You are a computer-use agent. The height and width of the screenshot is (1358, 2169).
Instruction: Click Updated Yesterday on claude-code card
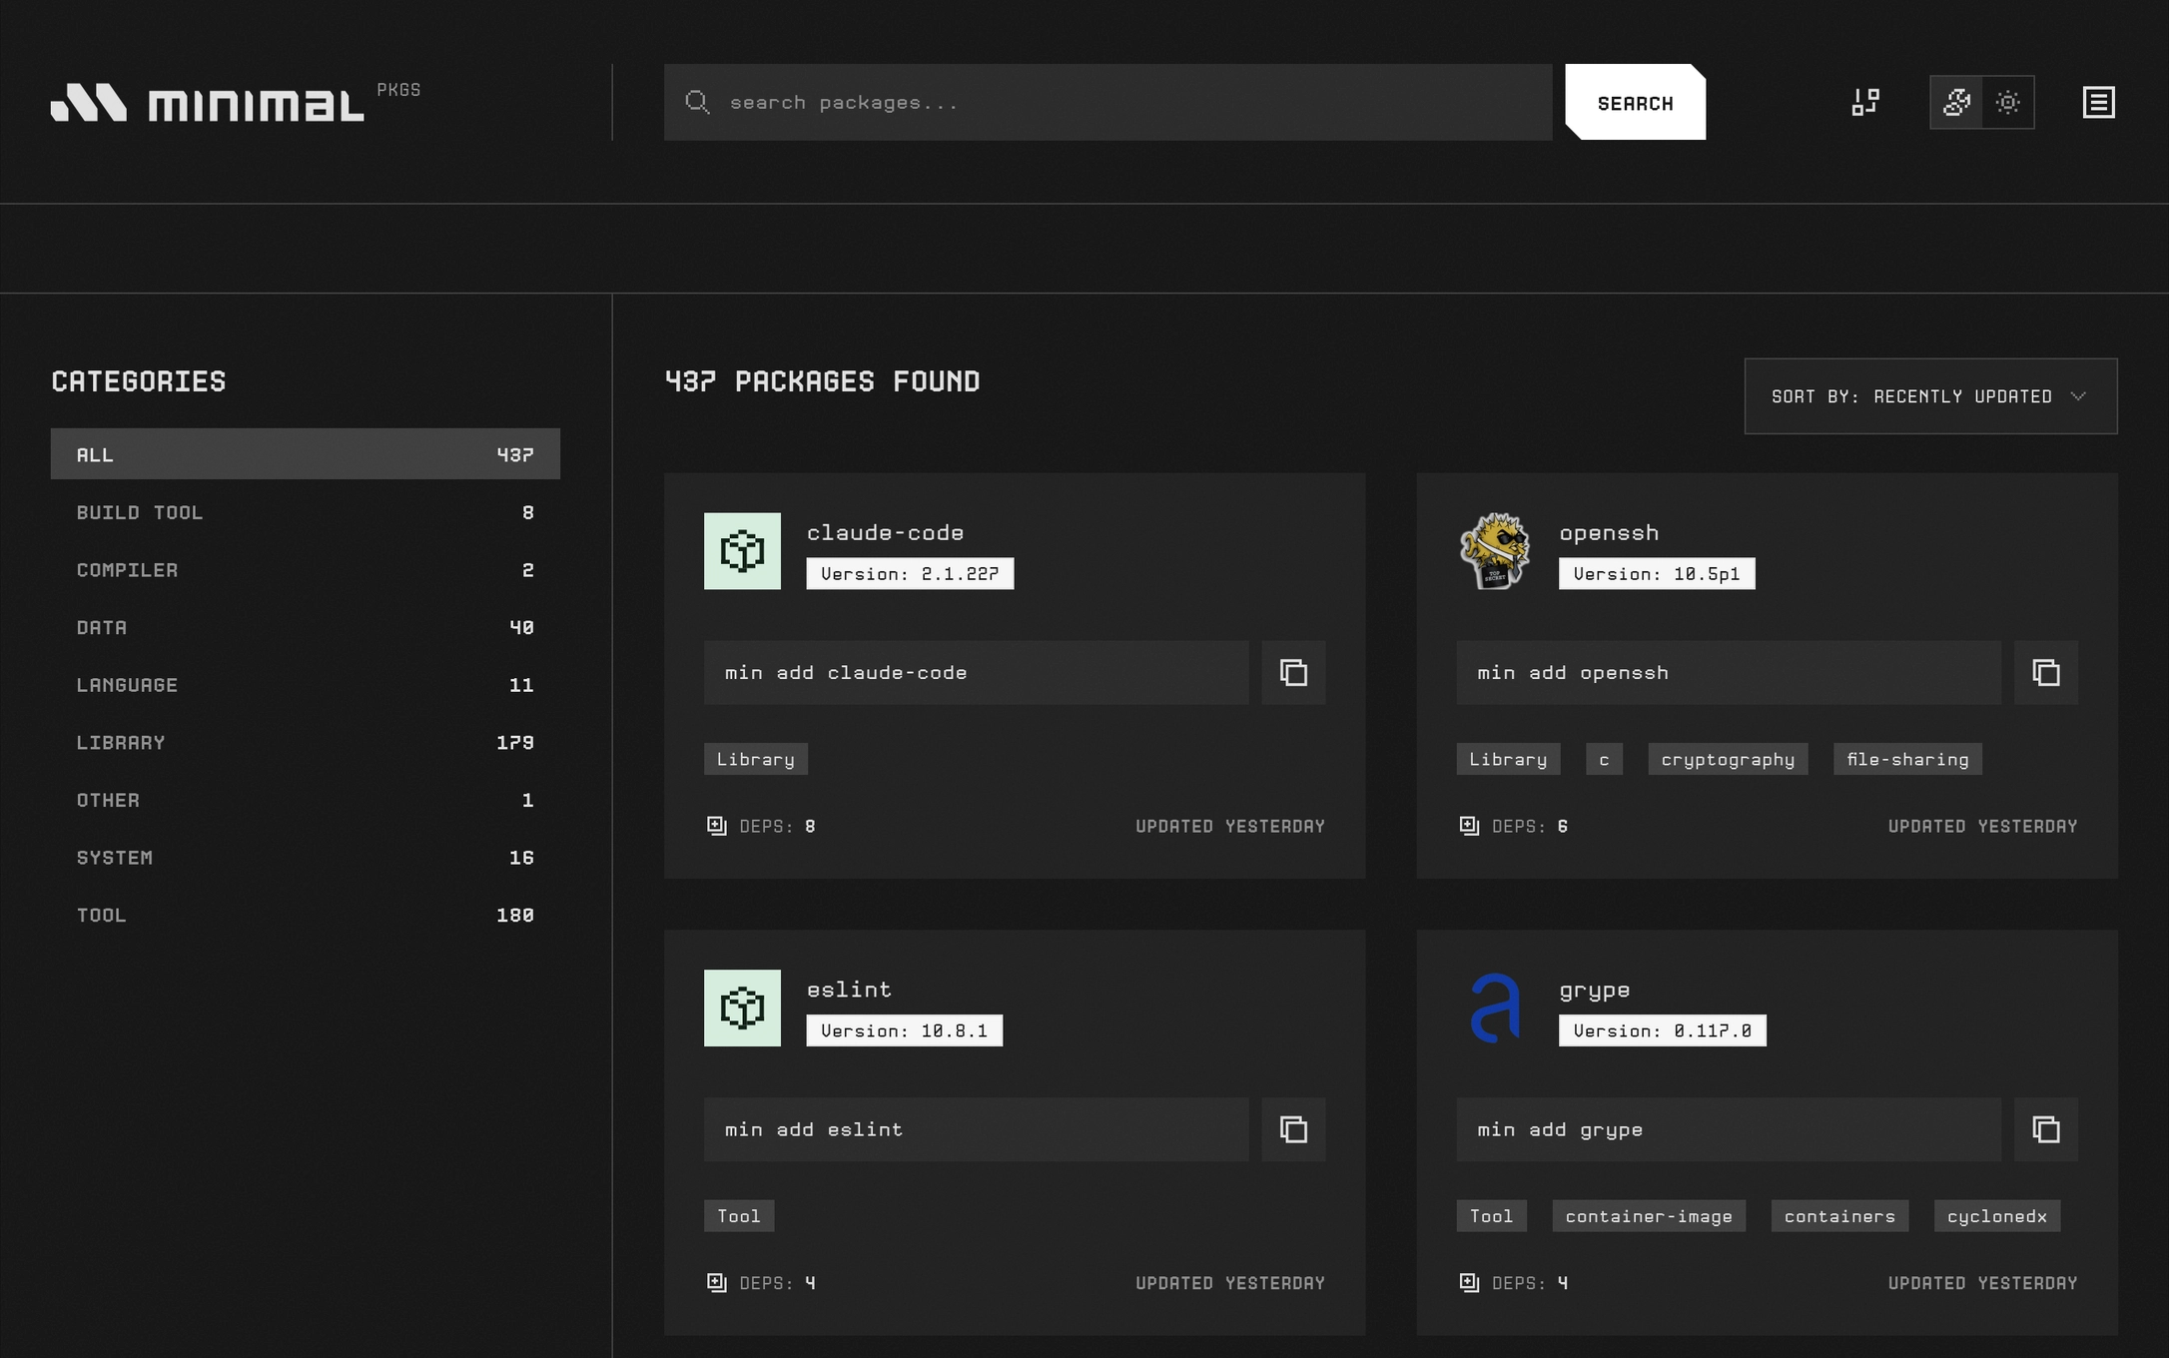[x=1230, y=826]
